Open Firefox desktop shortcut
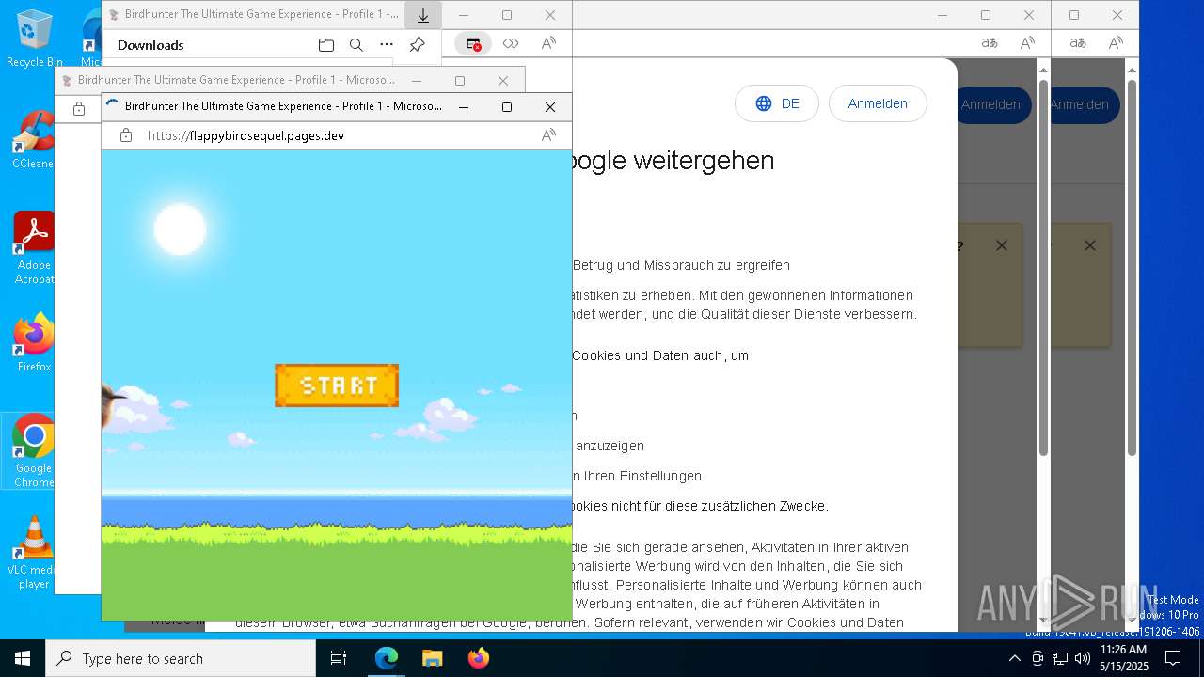Viewport: 1204px width, 677px height. 34,343
